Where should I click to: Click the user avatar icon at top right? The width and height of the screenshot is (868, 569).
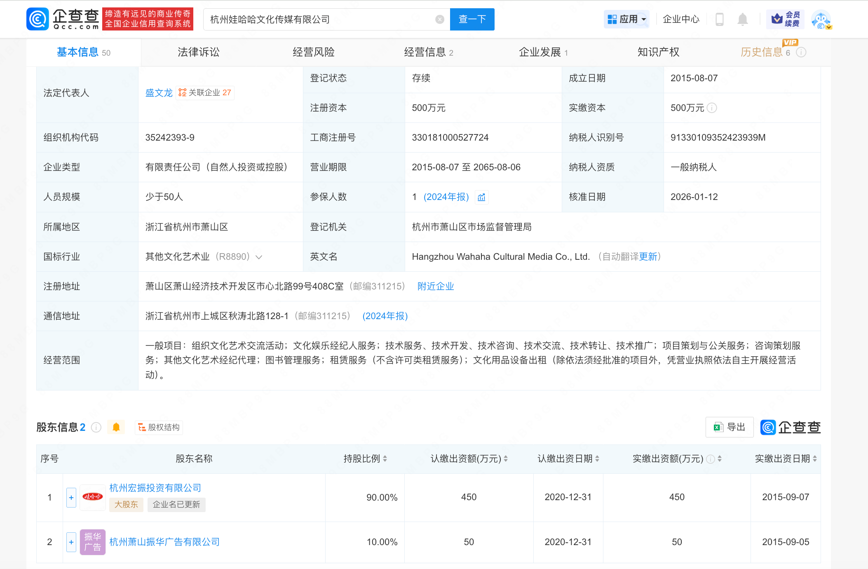[821, 19]
